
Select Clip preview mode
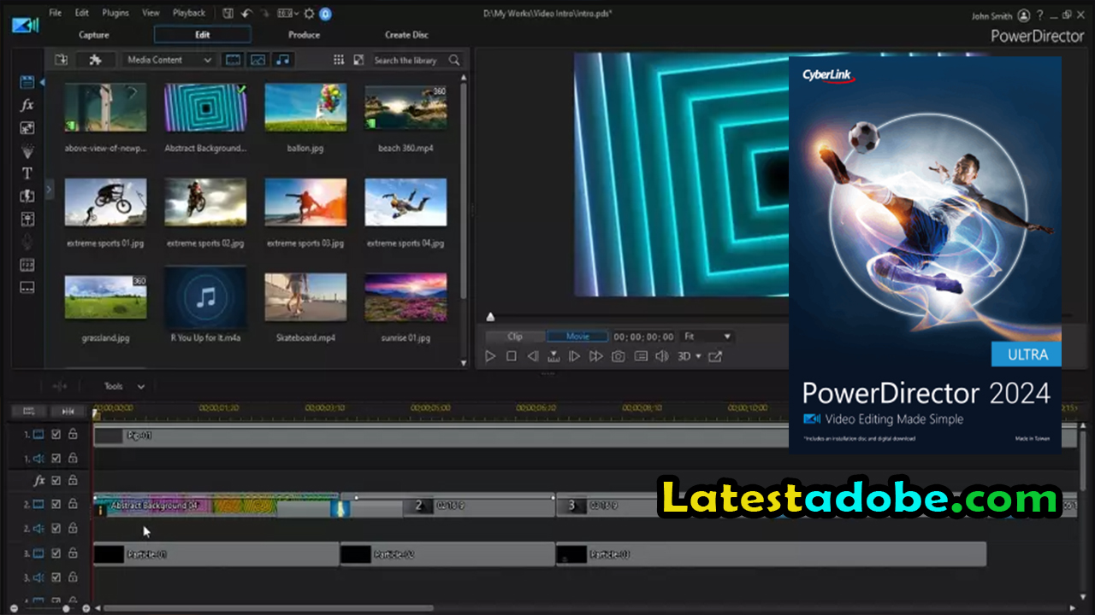(x=515, y=337)
